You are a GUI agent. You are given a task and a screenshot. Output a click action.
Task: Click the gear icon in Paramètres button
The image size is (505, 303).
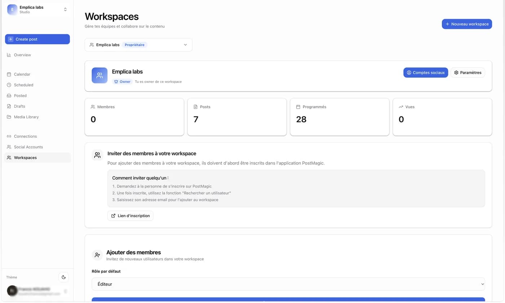click(456, 73)
